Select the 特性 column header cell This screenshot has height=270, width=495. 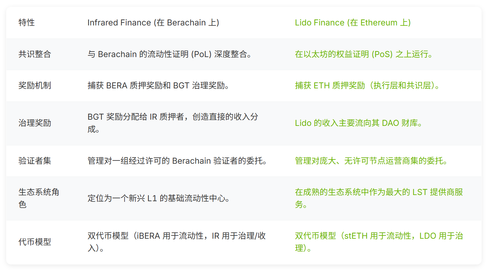(x=26, y=22)
